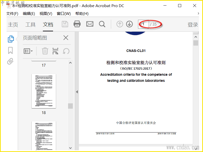Open the 编辑(E) menu
This screenshot has height=152, width=203.
(x=29, y=14)
